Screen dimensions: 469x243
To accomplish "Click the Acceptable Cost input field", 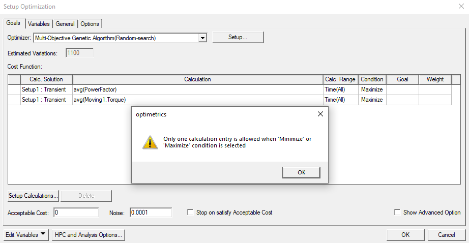I will tap(76, 212).
